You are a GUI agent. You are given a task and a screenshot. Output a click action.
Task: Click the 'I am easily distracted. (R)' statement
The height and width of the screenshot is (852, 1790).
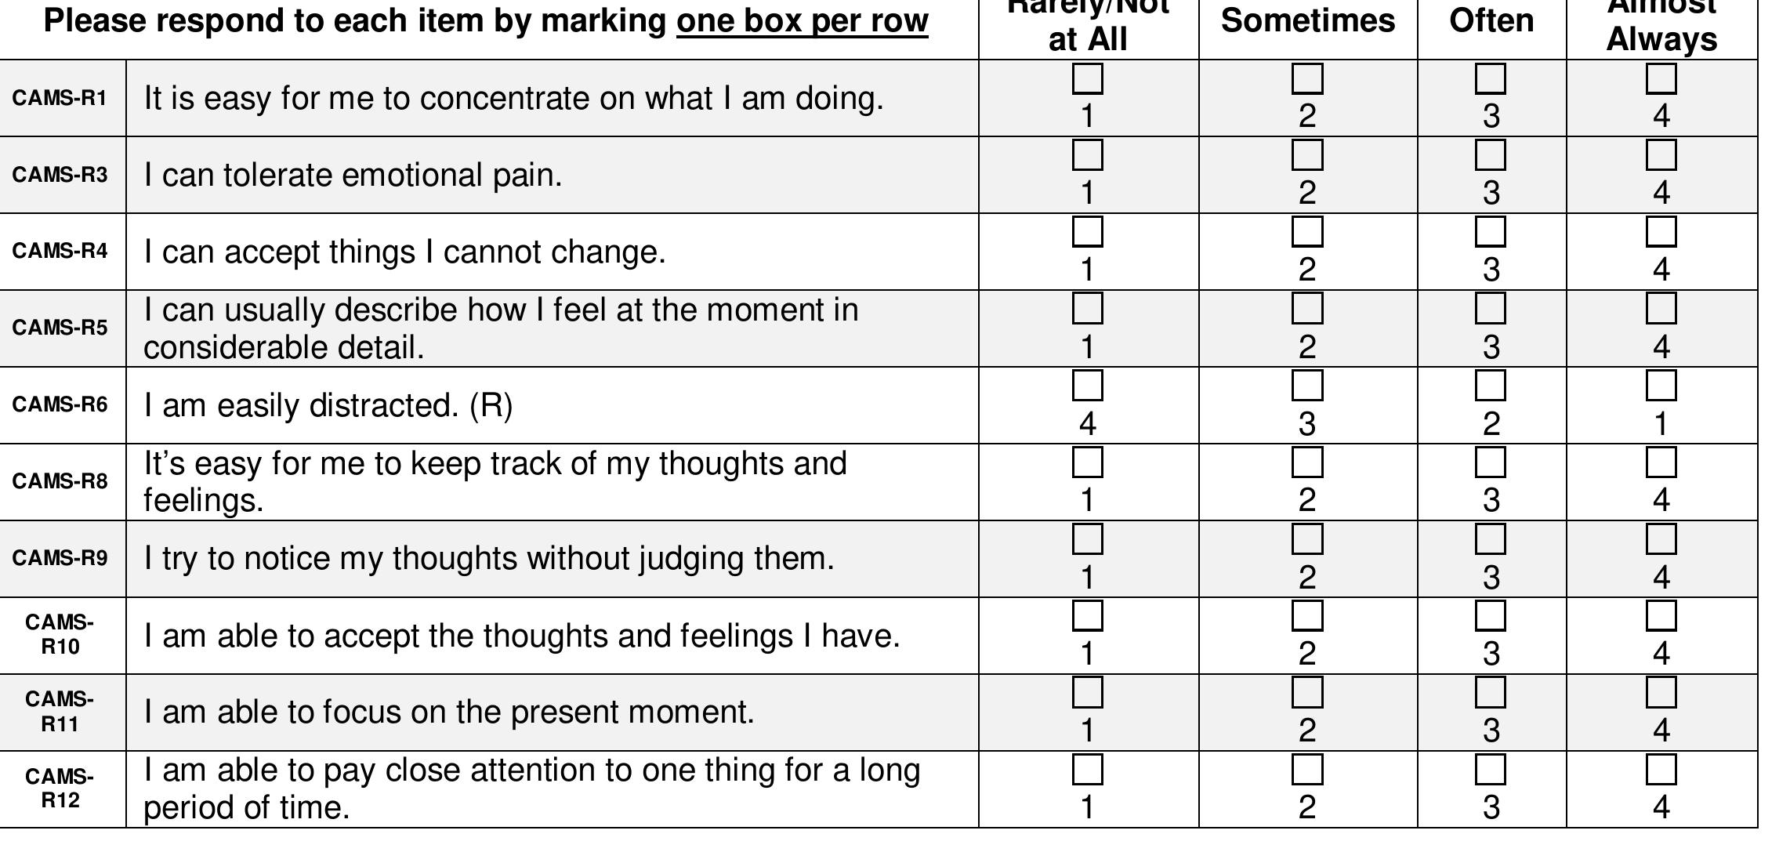(x=328, y=406)
